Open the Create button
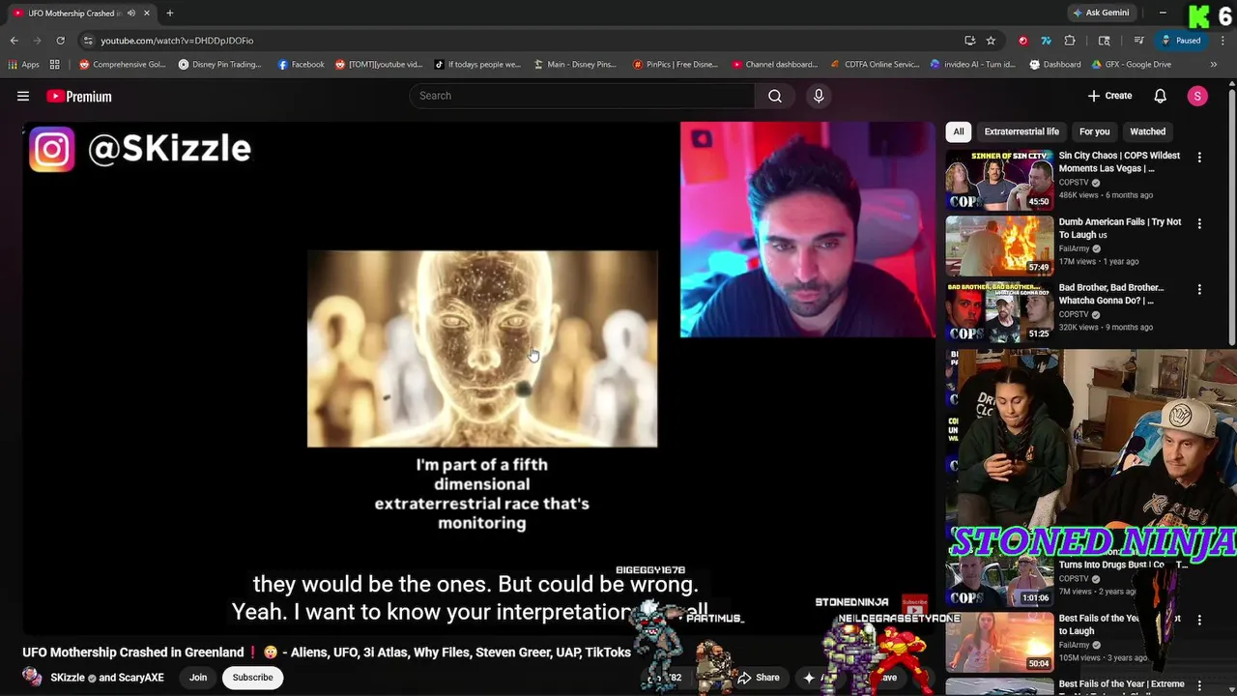The height and width of the screenshot is (696, 1237). [x=1109, y=96]
